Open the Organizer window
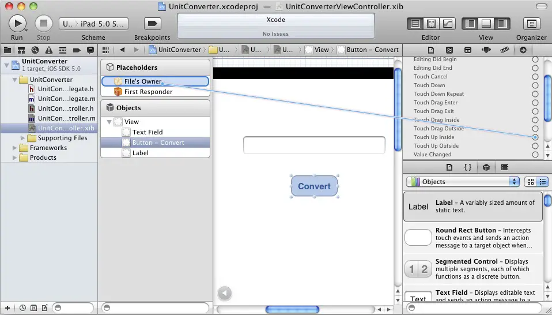Viewport: 552px width, 315px height. [531, 24]
